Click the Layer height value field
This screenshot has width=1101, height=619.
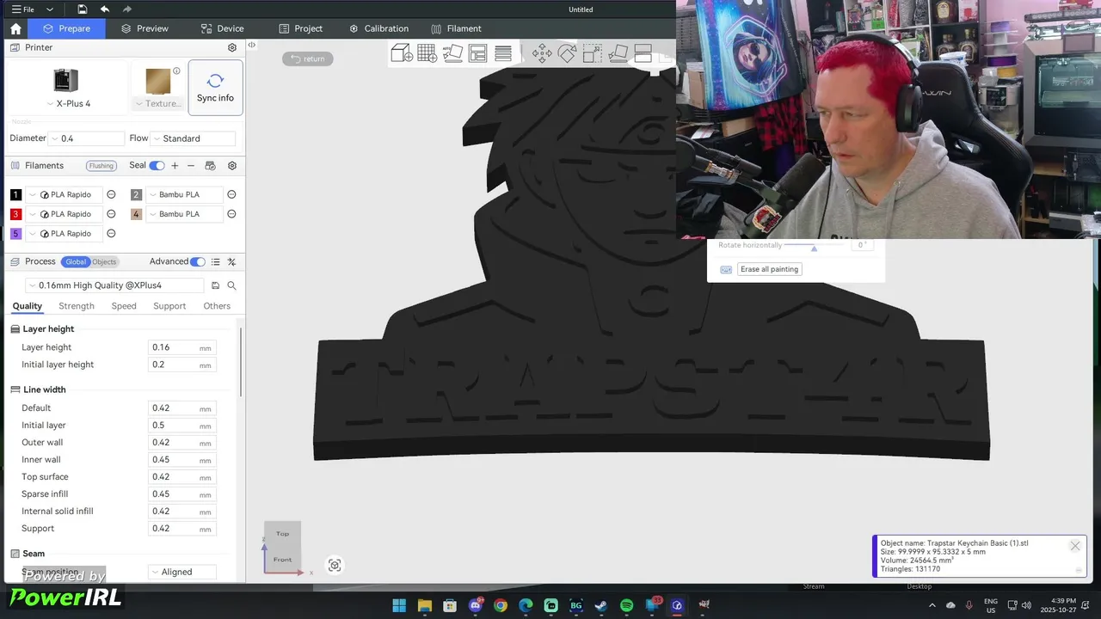click(181, 347)
